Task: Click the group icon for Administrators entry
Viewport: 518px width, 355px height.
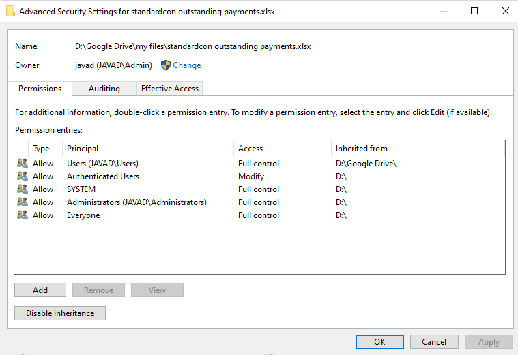Action: click(x=23, y=202)
